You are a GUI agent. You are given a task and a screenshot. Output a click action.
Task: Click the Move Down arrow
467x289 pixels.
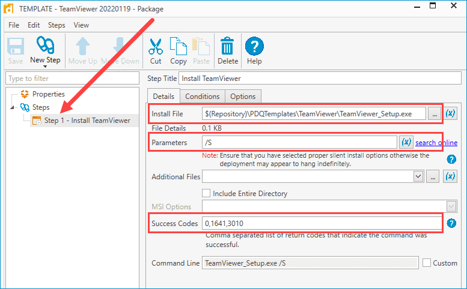[120, 51]
